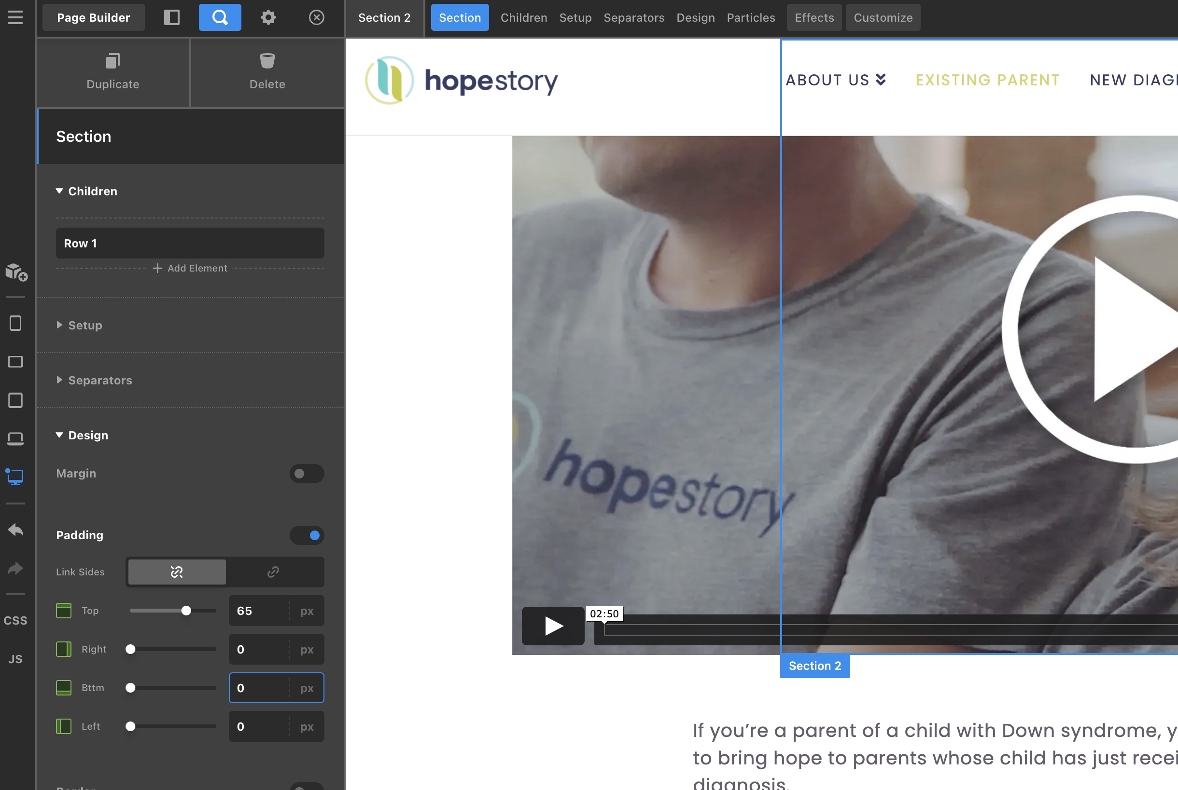Open the hamburger menu icon
This screenshot has height=790, width=1178.
pyautogui.click(x=15, y=18)
